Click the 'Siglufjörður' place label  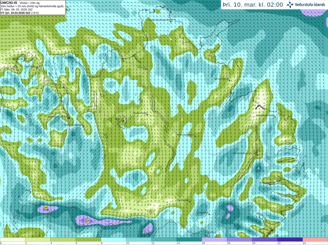point(18,59)
